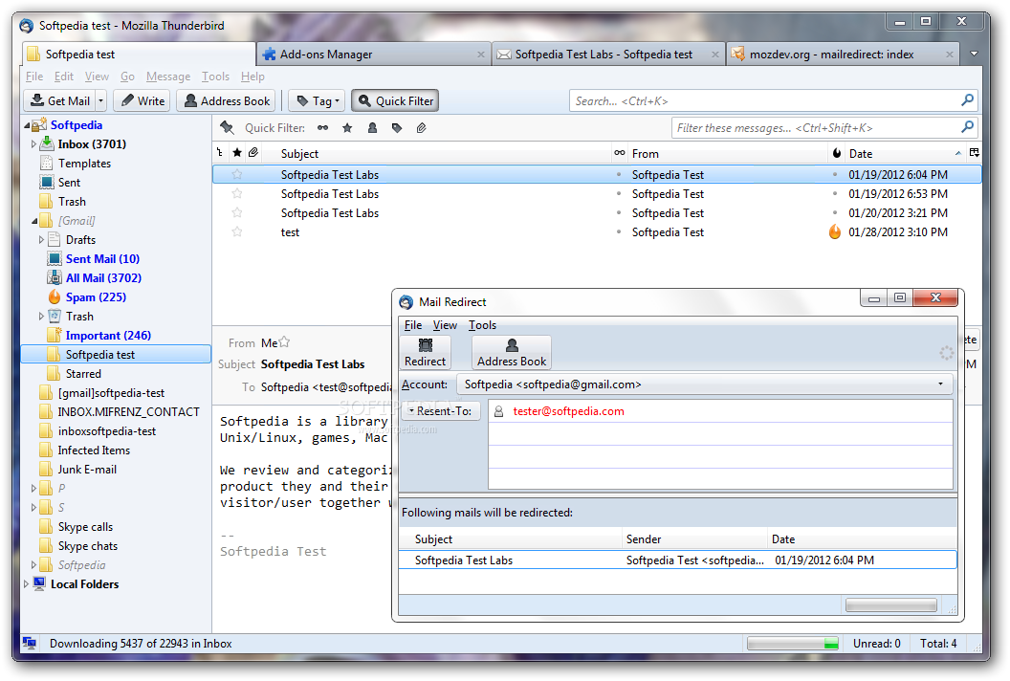Switch to the Add-ons Manager tab
Screen dimensions: 1010x681
tap(373, 55)
